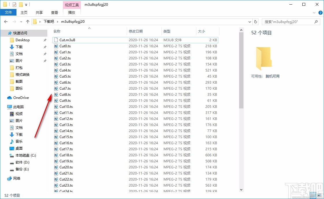Collapse the ribbon with the chevron
This screenshot has width=324, height=199.
pyautogui.click(x=314, y=13)
